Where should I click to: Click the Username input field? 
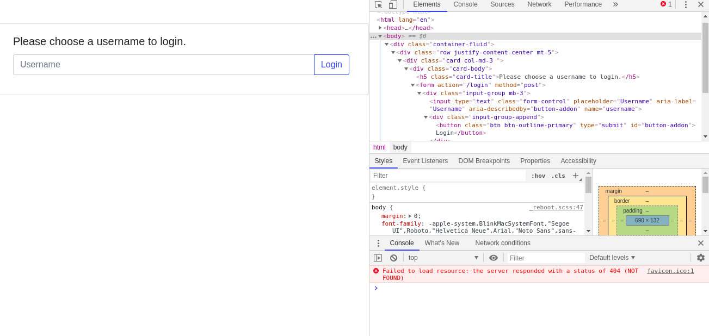tap(163, 65)
